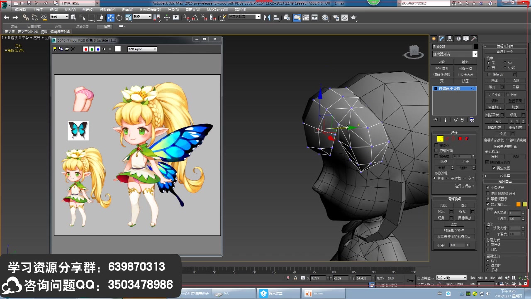Open the Utilities hammer panel tab
Image resolution: width=531 pixels, height=299 pixels.
(474, 39)
